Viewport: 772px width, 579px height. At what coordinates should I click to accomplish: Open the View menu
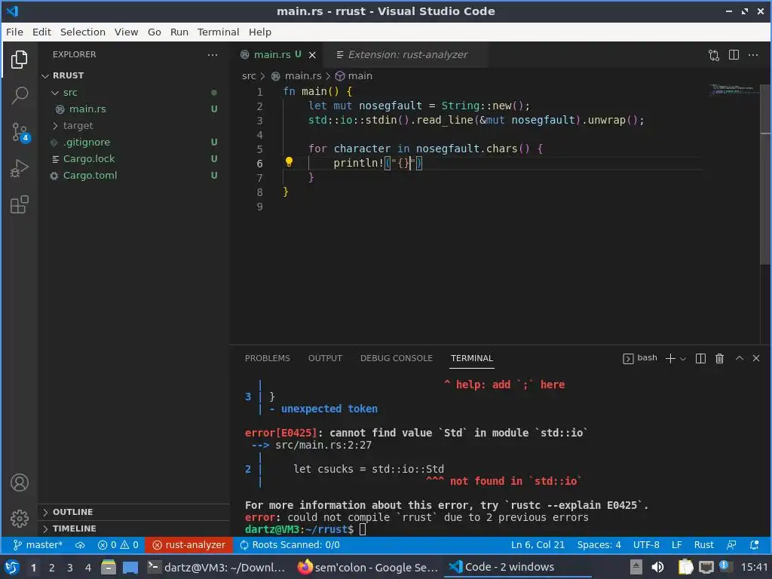126,32
